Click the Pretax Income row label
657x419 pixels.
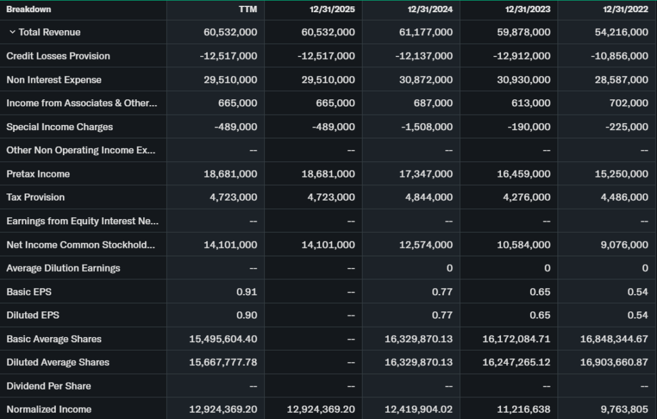click(x=38, y=174)
